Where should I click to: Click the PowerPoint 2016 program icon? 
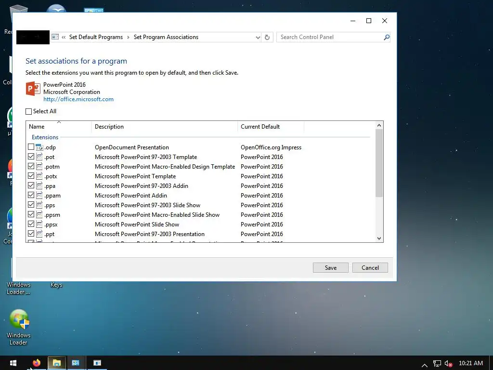coord(33,89)
